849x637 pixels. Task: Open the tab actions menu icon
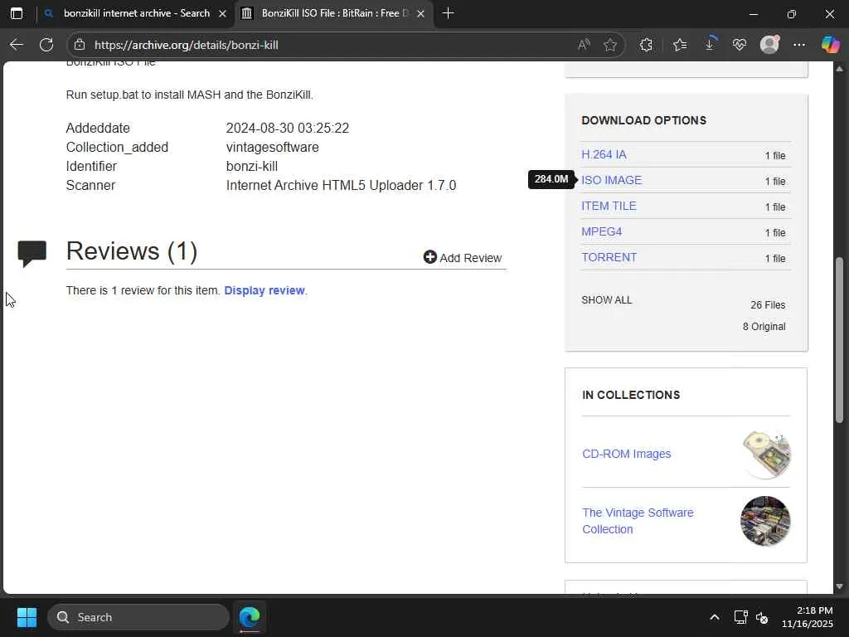[x=17, y=13]
